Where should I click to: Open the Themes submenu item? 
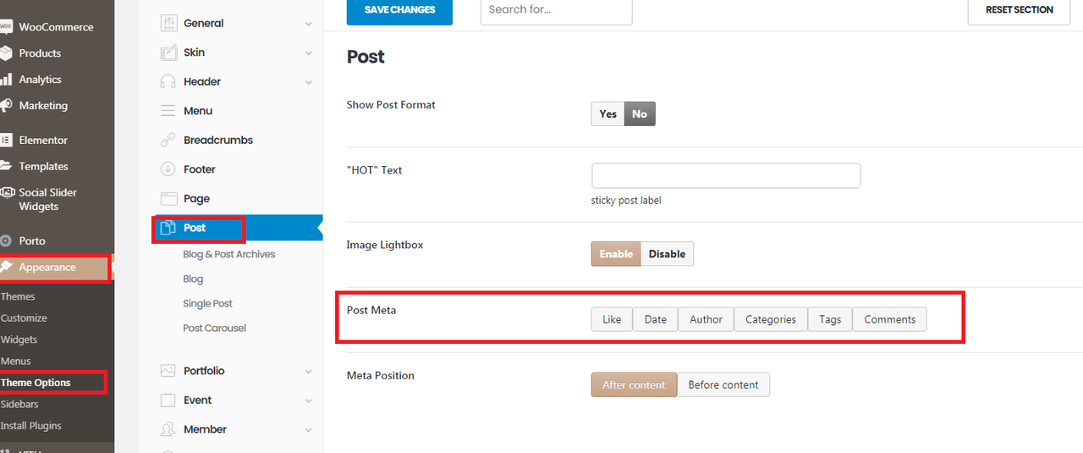[x=18, y=296]
